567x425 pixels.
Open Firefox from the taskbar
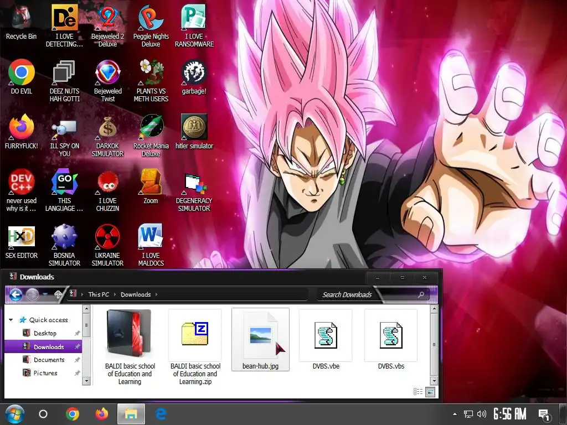[x=102, y=414]
